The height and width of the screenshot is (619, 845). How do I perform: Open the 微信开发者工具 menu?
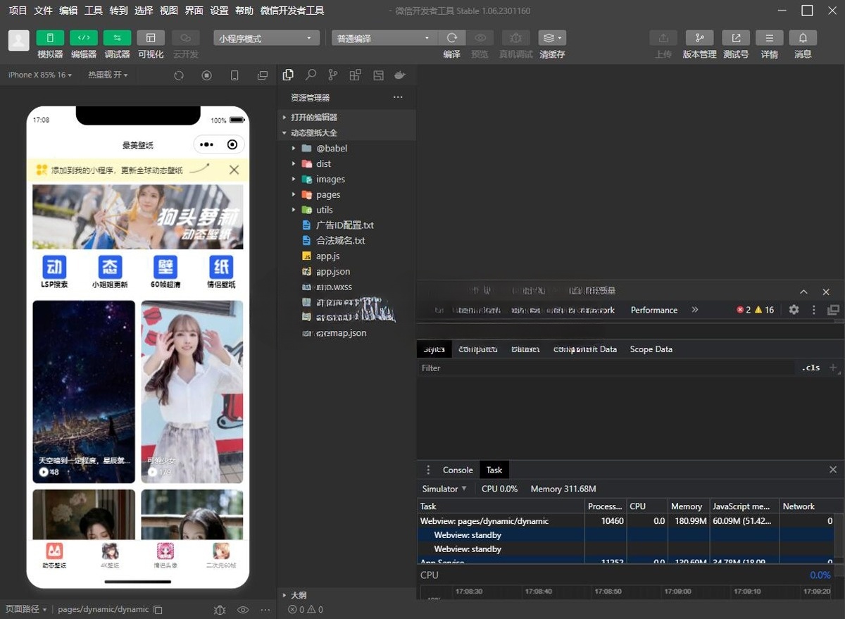click(x=292, y=11)
